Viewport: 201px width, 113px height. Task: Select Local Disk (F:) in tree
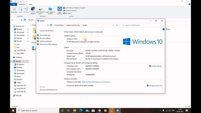(x=21, y=91)
